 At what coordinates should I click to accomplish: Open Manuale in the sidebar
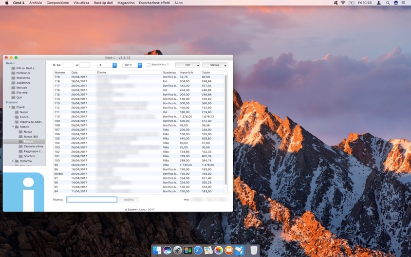click(x=22, y=88)
